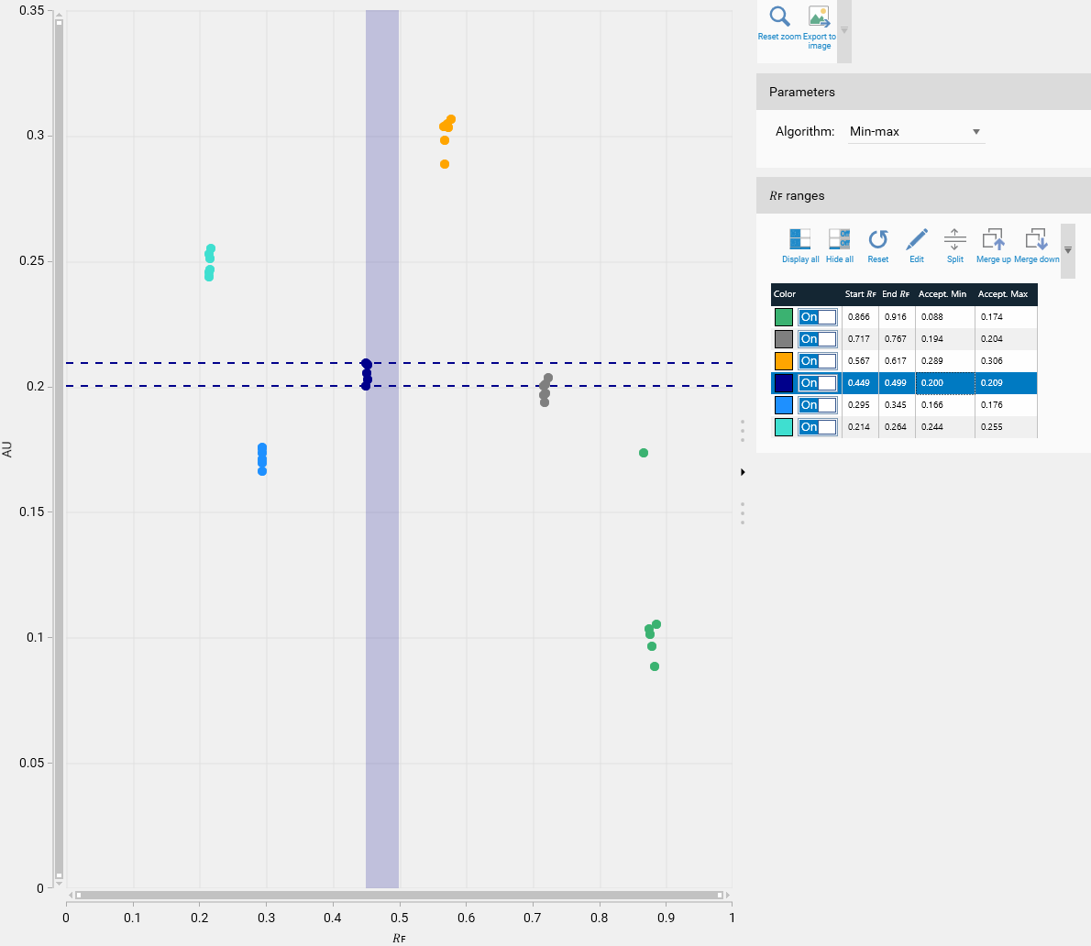1091x946 pixels.
Task: Click the Reset zoom magnifier icon
Action: (x=779, y=17)
